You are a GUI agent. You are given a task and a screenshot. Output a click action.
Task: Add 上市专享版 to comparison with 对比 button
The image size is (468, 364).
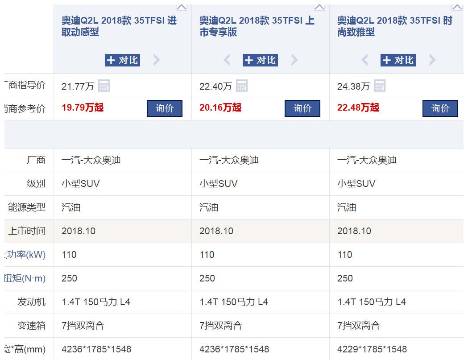pyautogui.click(x=260, y=60)
